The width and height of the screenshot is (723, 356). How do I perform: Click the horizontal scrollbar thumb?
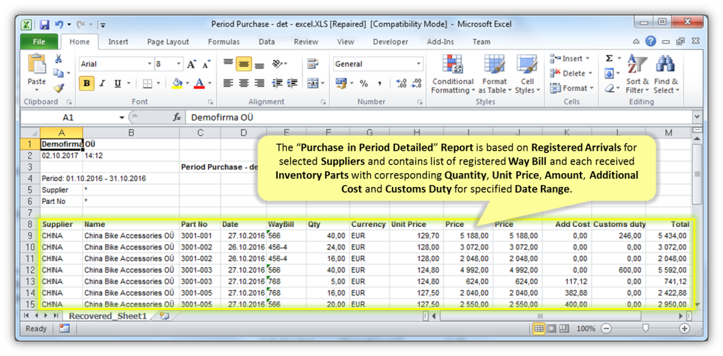pyautogui.click(x=540, y=316)
